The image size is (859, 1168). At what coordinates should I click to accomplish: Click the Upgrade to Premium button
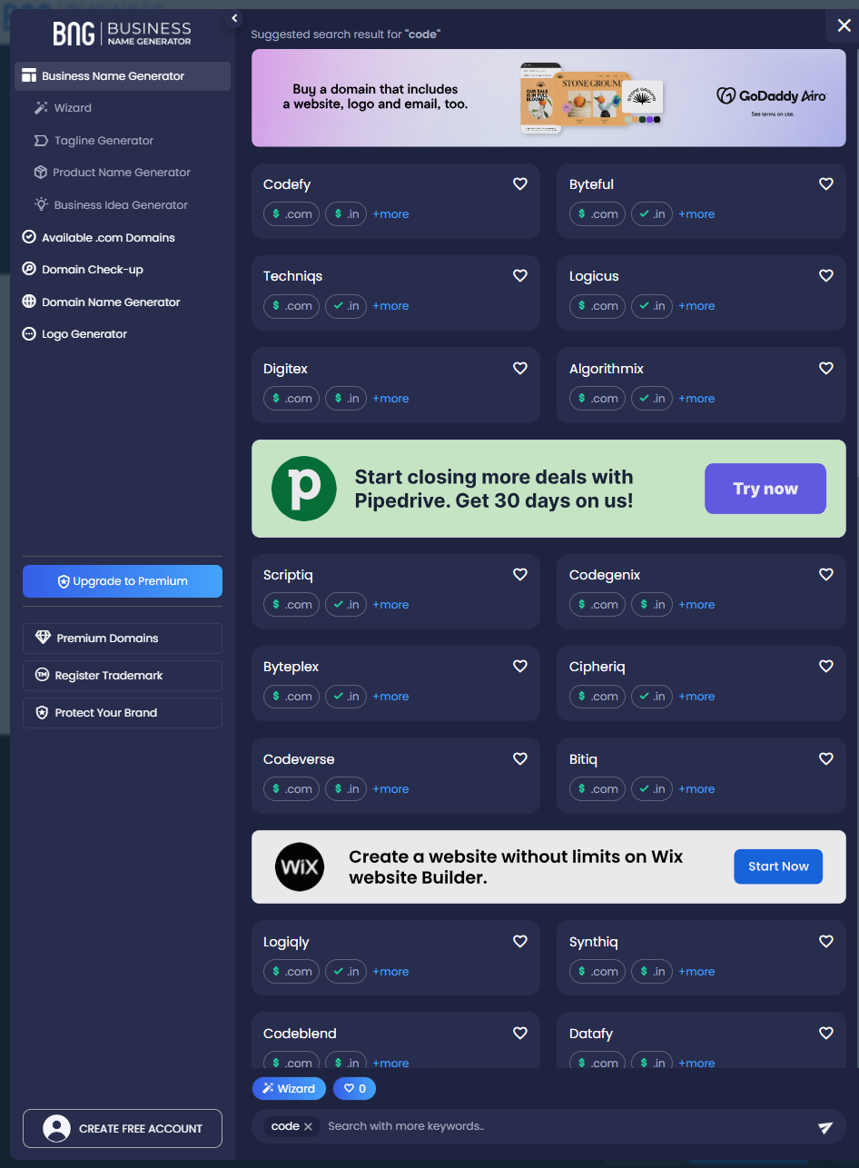click(123, 581)
